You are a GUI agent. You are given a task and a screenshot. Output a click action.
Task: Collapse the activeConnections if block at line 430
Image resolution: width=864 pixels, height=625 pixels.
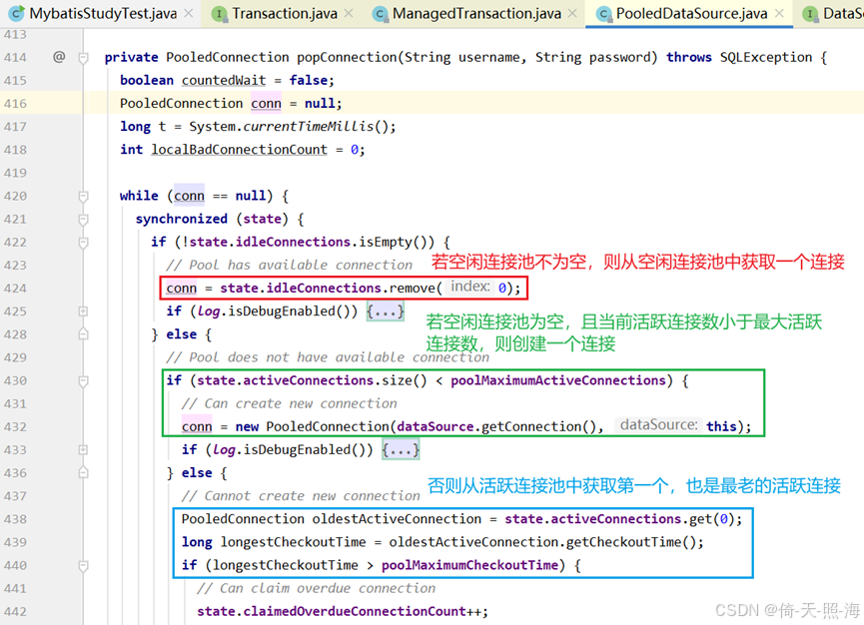point(83,380)
